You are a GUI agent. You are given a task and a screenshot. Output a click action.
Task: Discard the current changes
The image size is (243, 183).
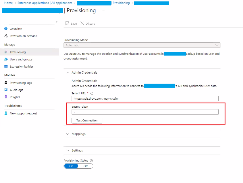88,23
